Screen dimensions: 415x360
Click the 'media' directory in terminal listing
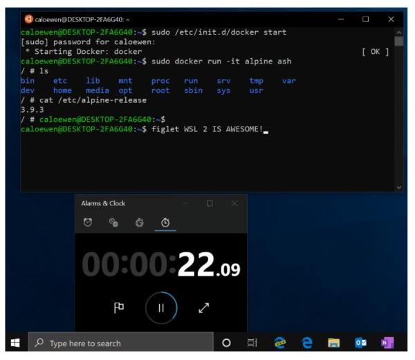(x=98, y=91)
